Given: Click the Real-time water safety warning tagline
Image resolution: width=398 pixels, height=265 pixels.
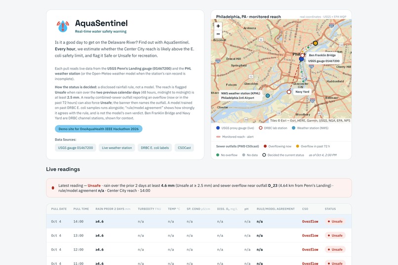Looking at the screenshot, I should tap(101, 32).
